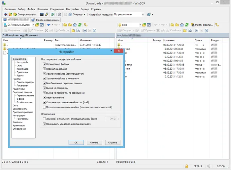231x170 pixels.
Task: Select Интеграция in the settings tree
Action: 19,116
